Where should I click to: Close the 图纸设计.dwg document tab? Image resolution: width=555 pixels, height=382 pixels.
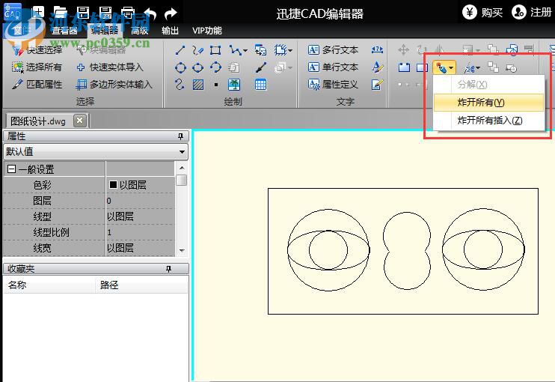click(79, 120)
